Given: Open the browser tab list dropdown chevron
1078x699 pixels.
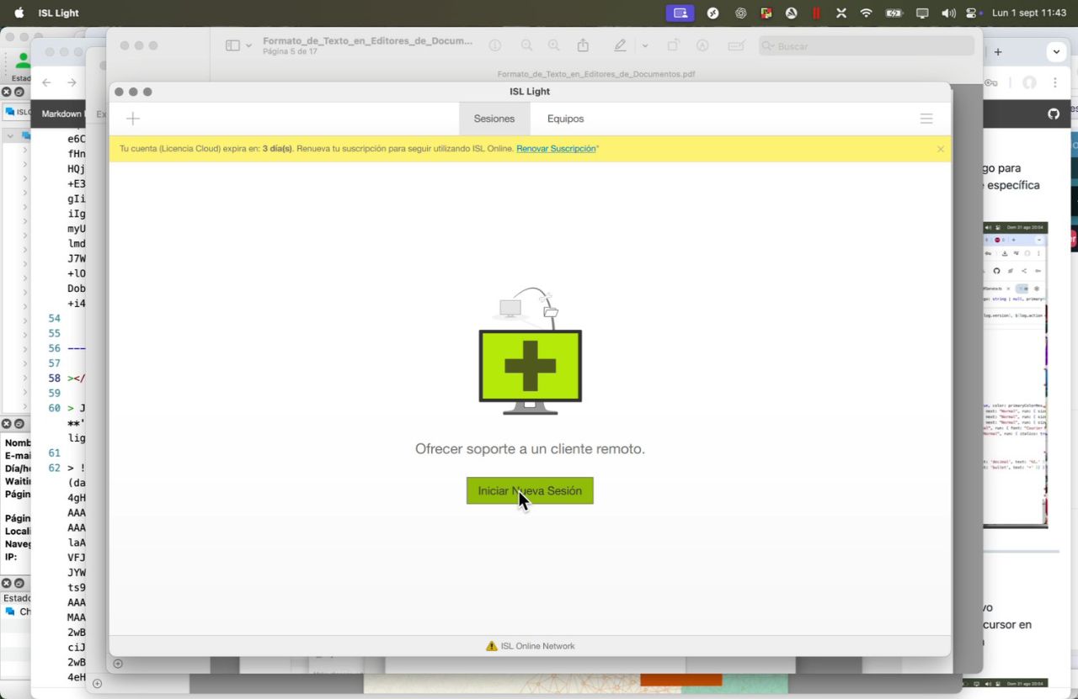Looking at the screenshot, I should click(1056, 52).
